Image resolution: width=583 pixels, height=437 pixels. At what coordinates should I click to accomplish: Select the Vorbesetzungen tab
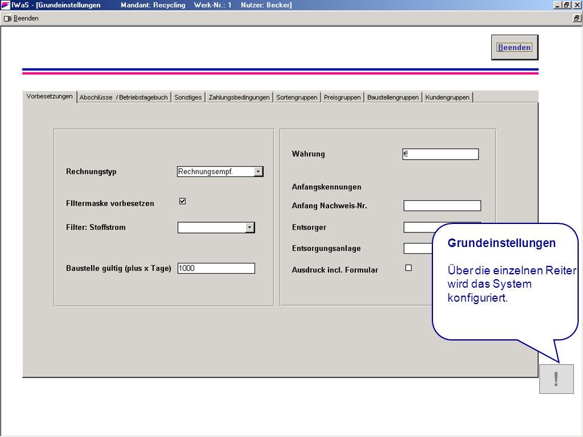[49, 97]
